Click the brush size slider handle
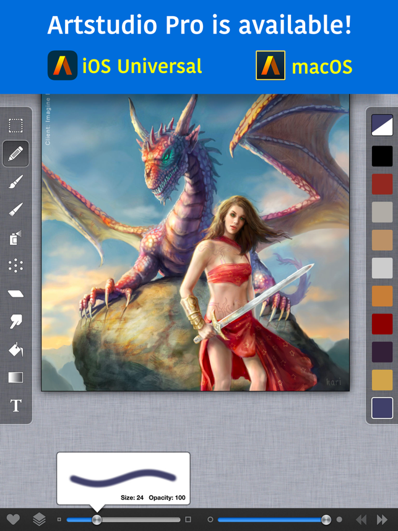This screenshot has height=531, width=398. [97, 519]
